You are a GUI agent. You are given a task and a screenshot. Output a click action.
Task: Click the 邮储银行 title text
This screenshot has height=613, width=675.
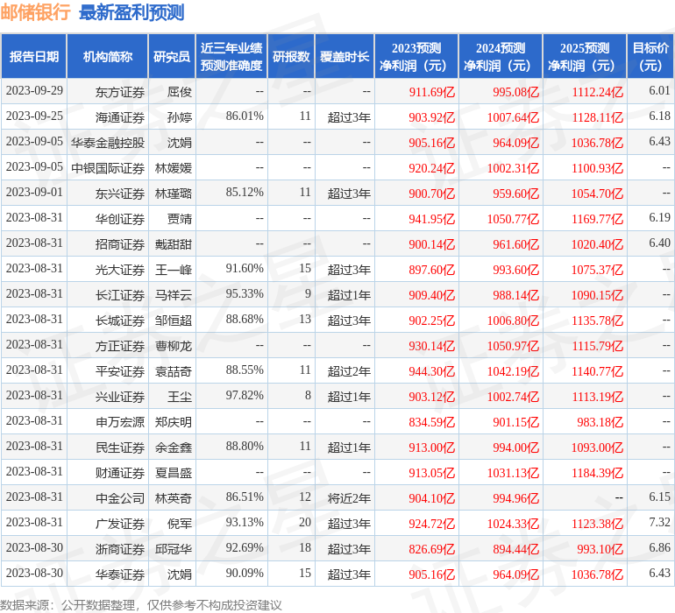click(35, 12)
